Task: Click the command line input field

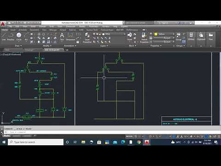Action: point(112,132)
